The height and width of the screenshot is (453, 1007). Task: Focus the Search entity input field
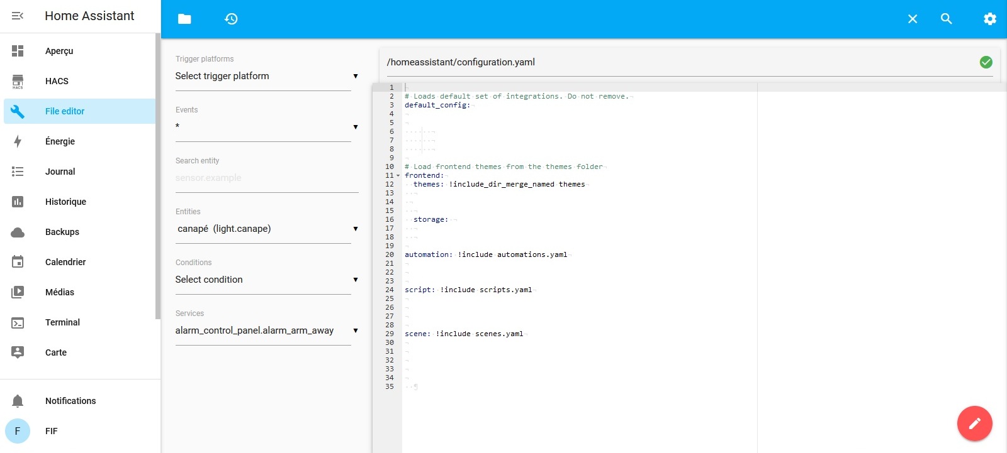(267, 178)
